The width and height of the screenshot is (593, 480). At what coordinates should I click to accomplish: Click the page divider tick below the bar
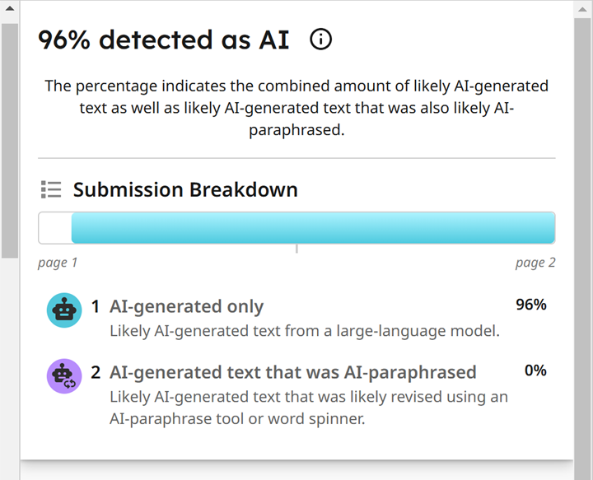point(296,249)
